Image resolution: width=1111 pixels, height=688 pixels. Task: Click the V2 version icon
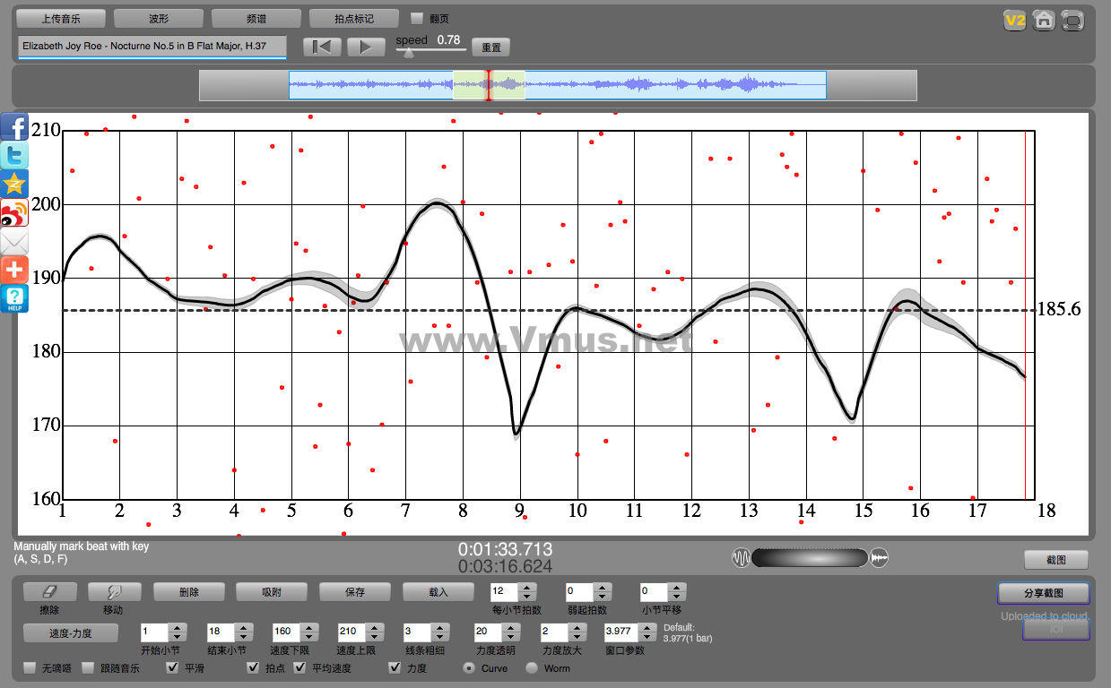1014,21
